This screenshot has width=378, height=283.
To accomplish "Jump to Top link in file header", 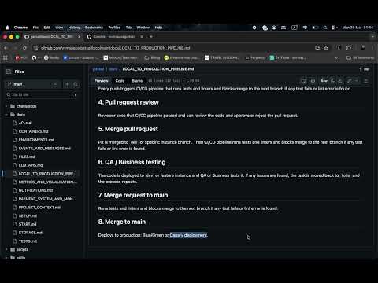I will 365,69.
